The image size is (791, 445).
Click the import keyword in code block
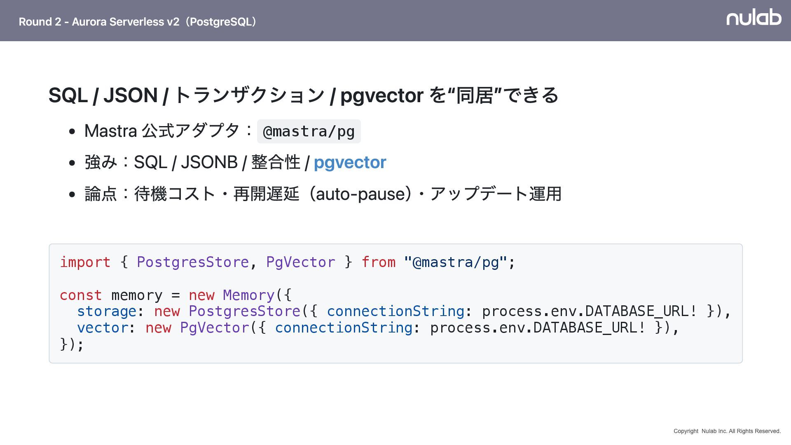(85, 262)
